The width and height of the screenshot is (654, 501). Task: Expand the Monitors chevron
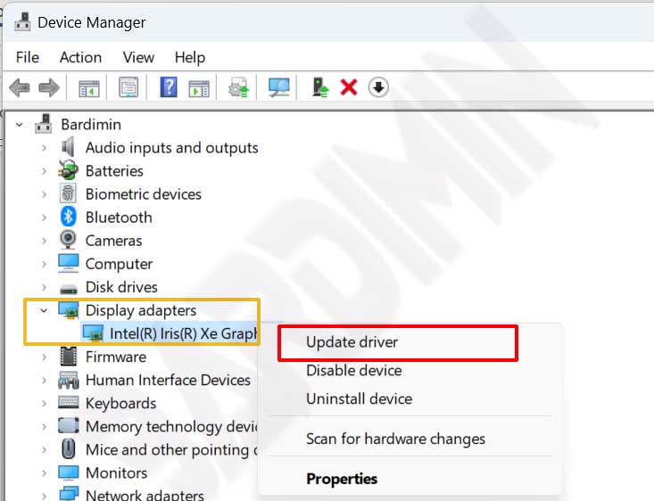44,473
